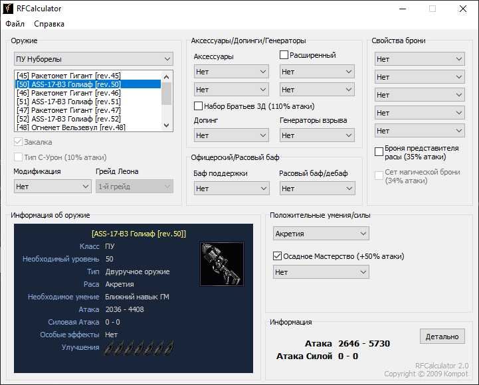Open the Баф поддержки dropdown
479x385 pixels.
pyautogui.click(x=231, y=189)
